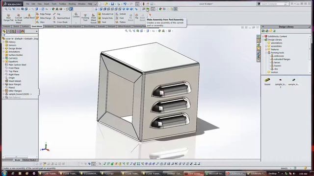Expand the Annotations tree node
The image size is (314, 176).
[4, 52]
